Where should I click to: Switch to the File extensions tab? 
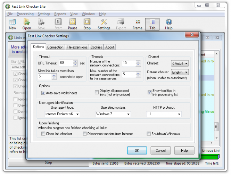click(x=77, y=47)
